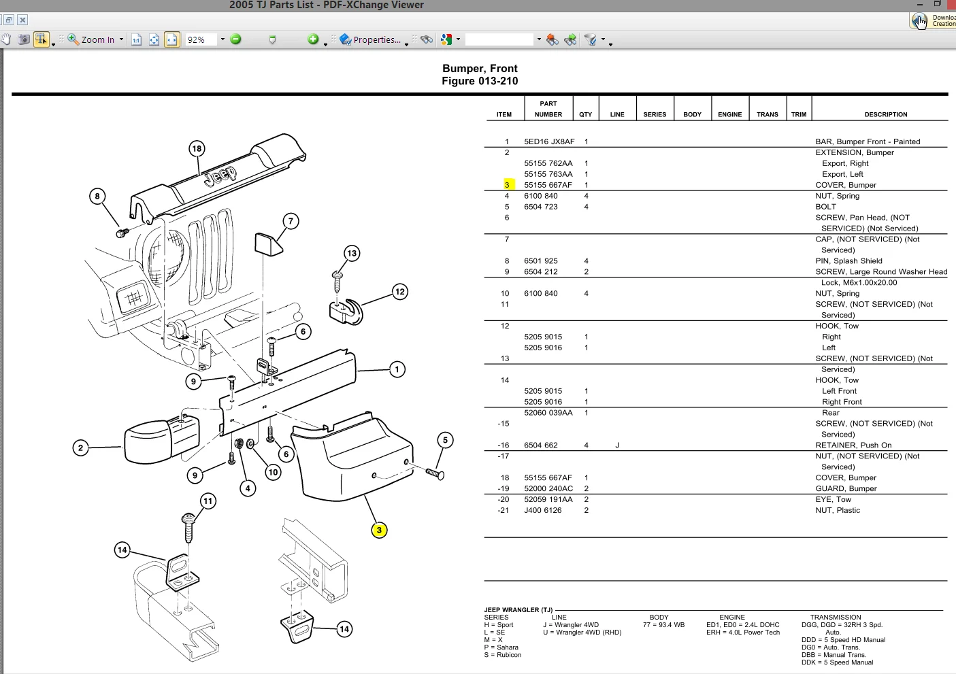This screenshot has width=956, height=674.
Task: Click 'RETAINER, Push On' description
Action: 853,445
